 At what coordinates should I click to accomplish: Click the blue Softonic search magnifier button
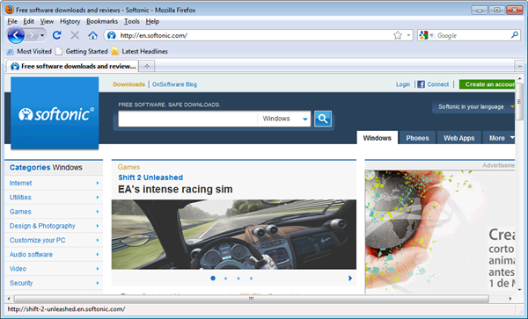coord(323,119)
